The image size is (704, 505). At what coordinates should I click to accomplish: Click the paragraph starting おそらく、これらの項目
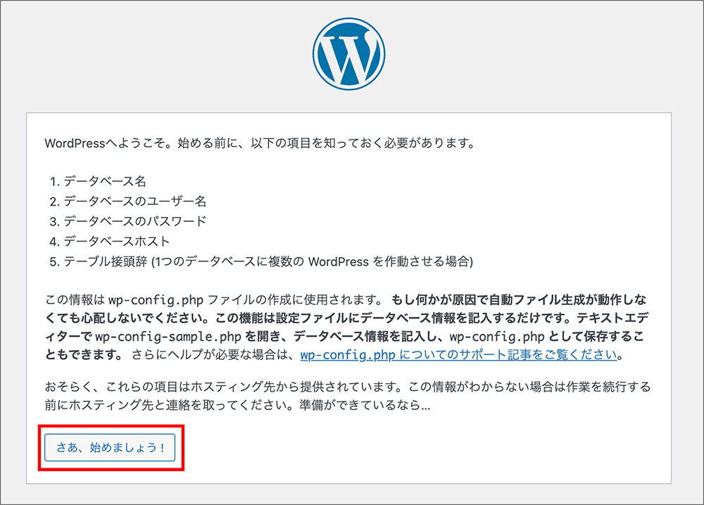[x=348, y=396]
